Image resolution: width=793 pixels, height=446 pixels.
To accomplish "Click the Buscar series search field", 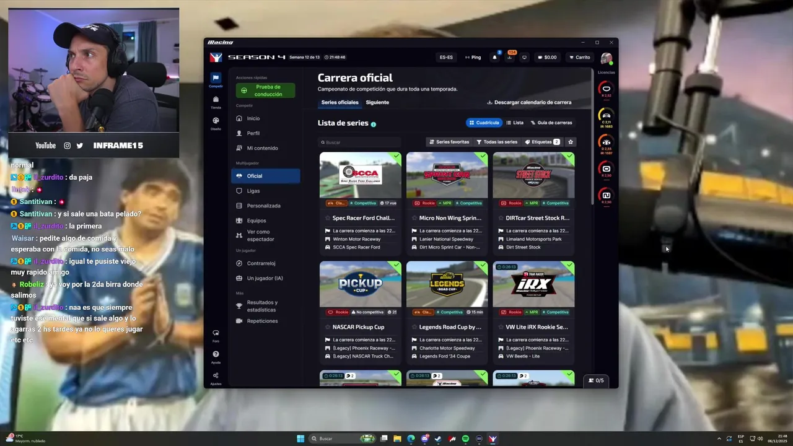I will (x=359, y=142).
